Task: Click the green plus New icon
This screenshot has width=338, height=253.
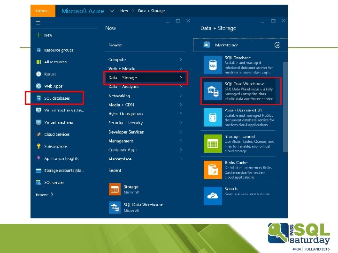Action: pos(38,35)
